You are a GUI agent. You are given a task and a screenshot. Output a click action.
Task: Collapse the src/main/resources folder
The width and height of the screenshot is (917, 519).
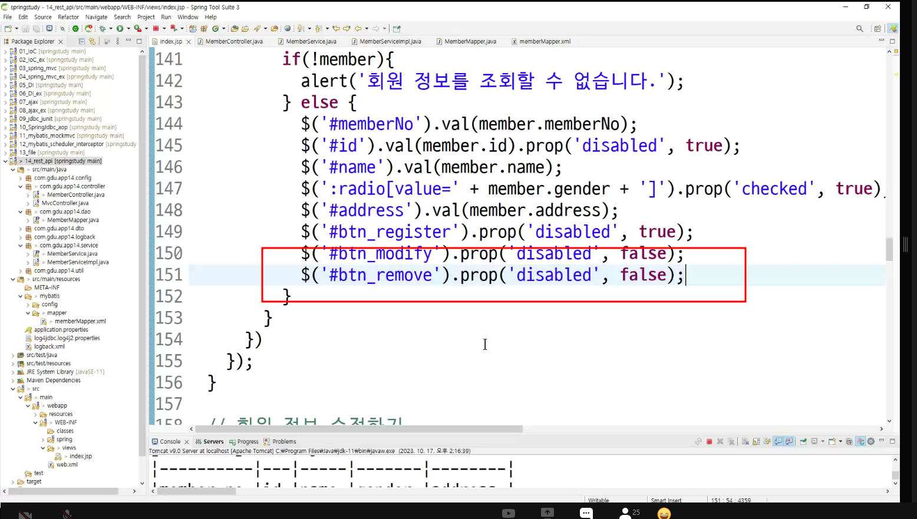click(x=13, y=279)
